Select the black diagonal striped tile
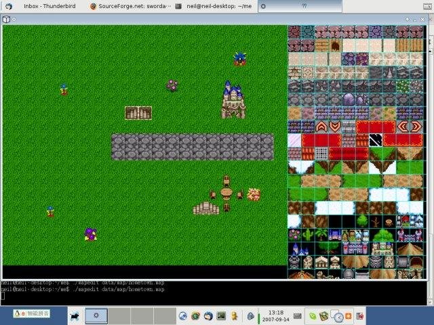This screenshot has width=434, height=325. pos(376,140)
